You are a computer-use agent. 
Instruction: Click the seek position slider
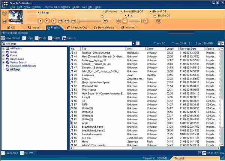[78, 21]
